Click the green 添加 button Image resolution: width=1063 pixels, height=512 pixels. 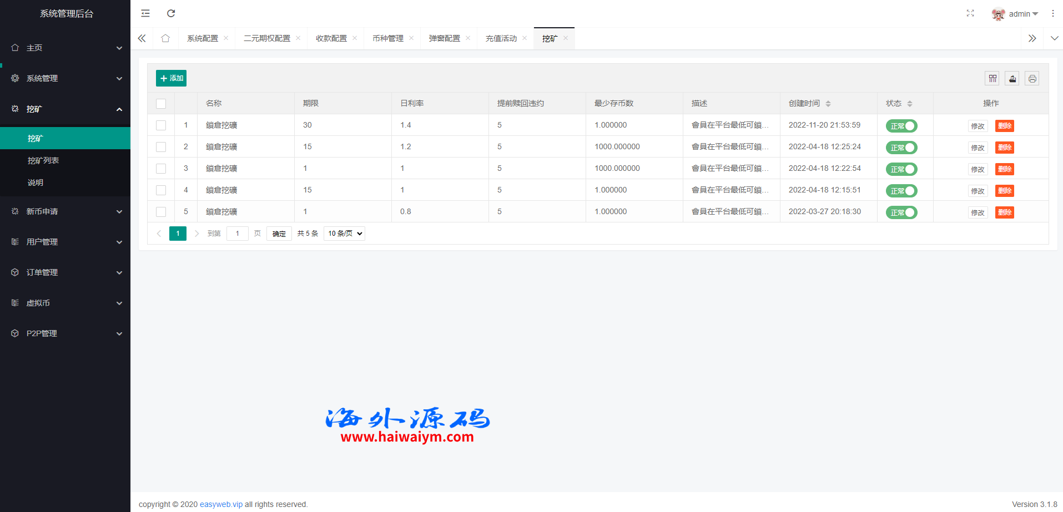tap(171, 78)
